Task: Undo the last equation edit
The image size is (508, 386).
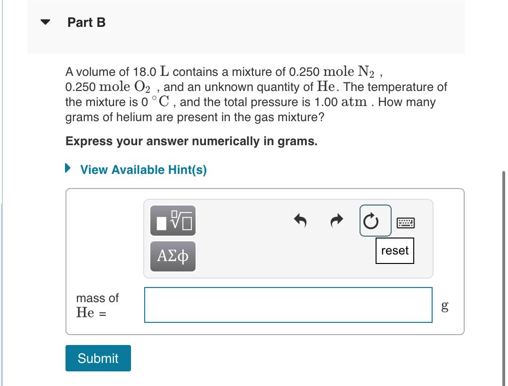Action: pyautogui.click(x=300, y=220)
